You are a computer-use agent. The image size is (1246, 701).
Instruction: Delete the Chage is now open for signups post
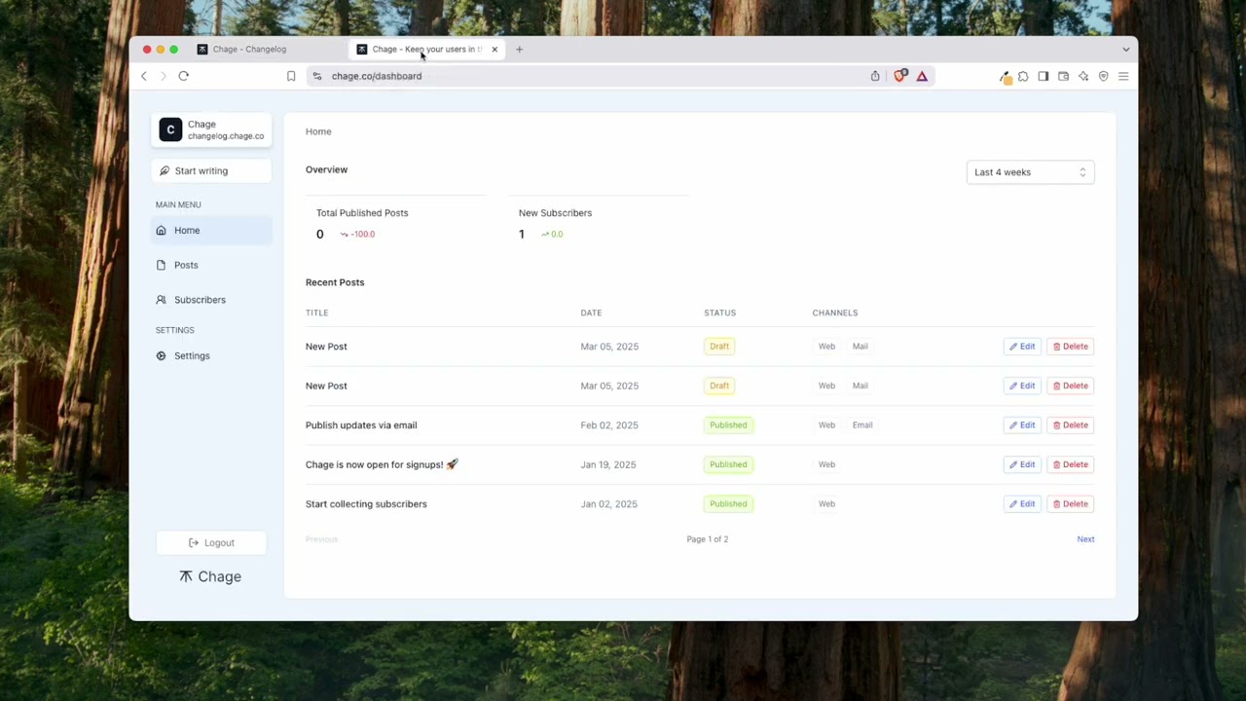1070,464
